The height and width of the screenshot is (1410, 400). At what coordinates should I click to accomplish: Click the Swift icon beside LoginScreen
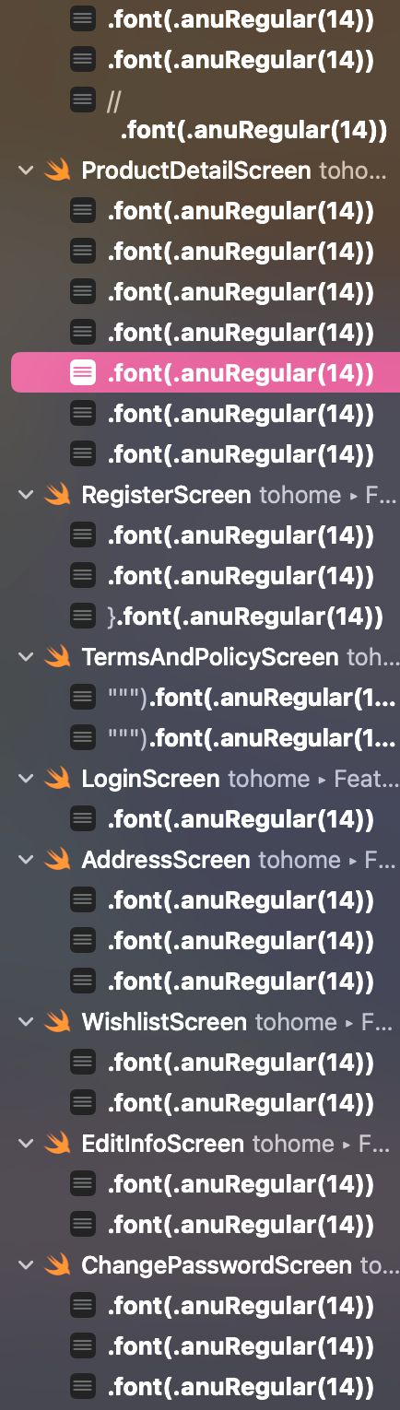(x=58, y=779)
